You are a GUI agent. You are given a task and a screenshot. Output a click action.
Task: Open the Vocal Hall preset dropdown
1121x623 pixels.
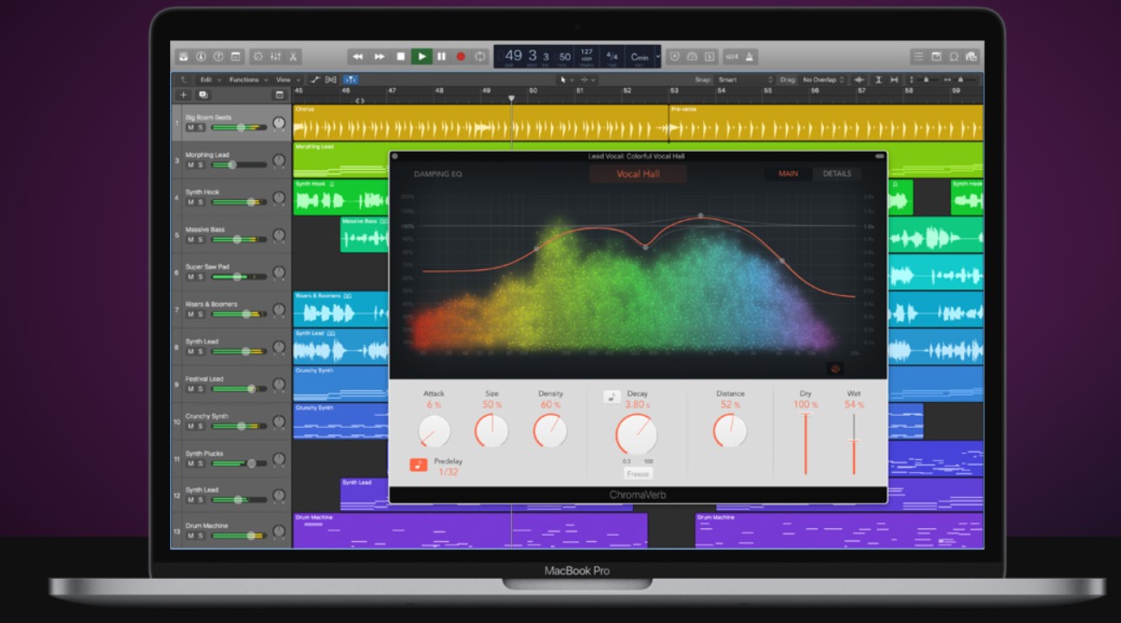[638, 174]
